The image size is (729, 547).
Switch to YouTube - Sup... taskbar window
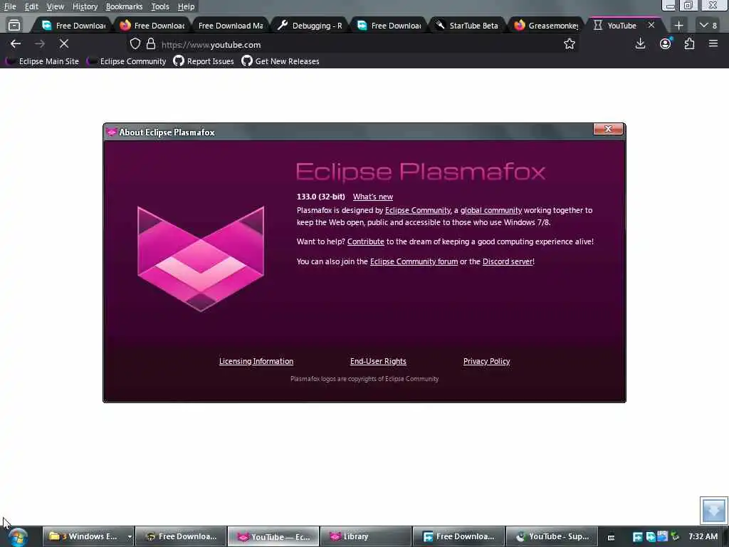[x=551, y=537]
